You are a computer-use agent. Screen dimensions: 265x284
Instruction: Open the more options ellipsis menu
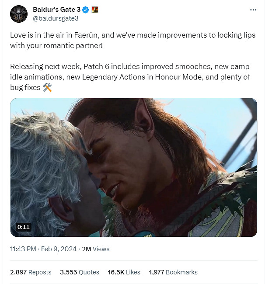tap(253, 10)
